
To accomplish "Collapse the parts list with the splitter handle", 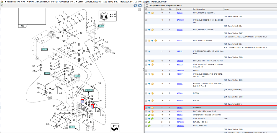I will (x=143, y=69).
